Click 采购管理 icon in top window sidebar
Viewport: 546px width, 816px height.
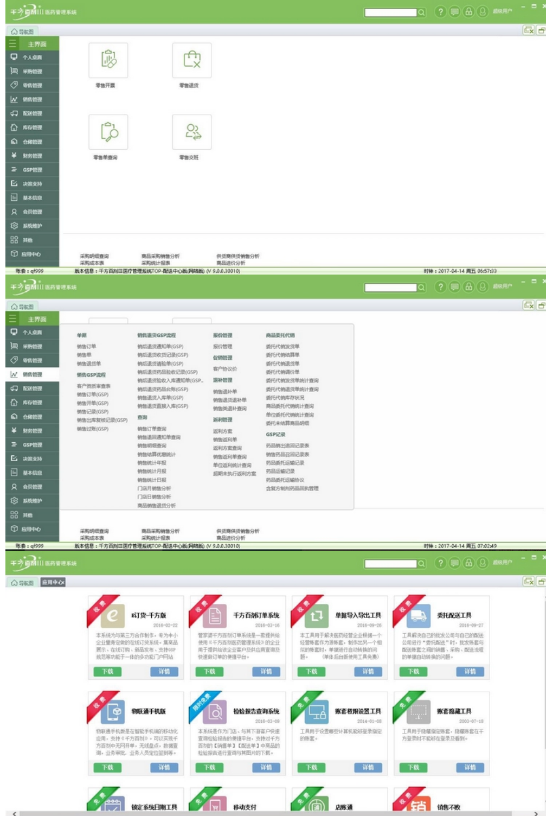(x=14, y=71)
